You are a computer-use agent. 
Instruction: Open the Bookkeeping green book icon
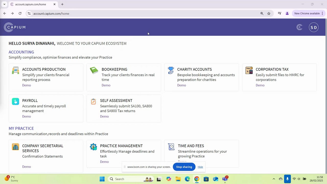pyautogui.click(x=94, y=70)
